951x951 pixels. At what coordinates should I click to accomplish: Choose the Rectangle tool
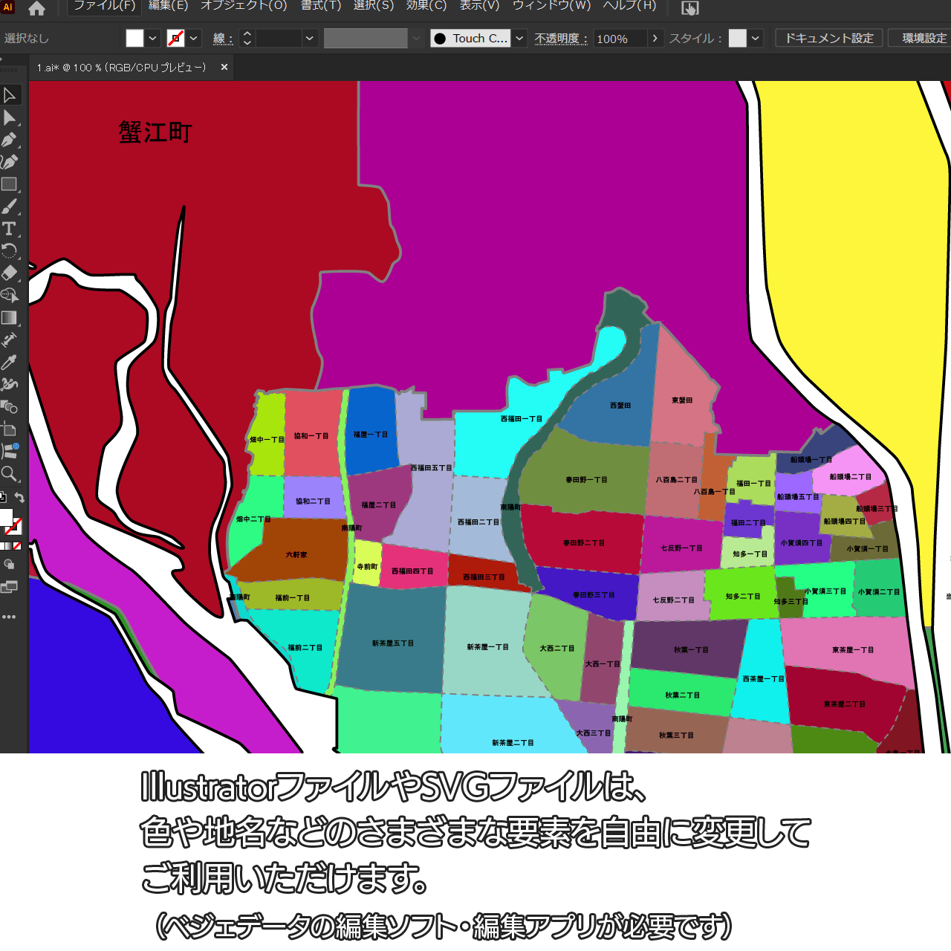[10, 184]
